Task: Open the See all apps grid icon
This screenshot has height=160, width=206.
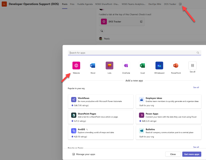Action: (x=193, y=65)
